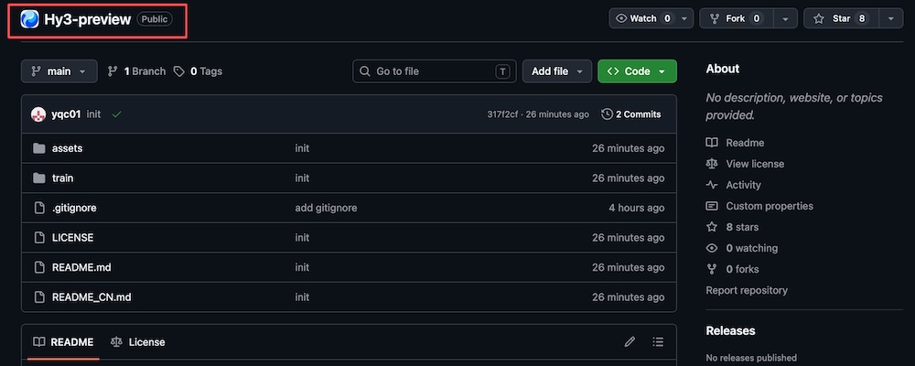The width and height of the screenshot is (915, 366).
Task: View the 0 Tags link
Action: [198, 71]
